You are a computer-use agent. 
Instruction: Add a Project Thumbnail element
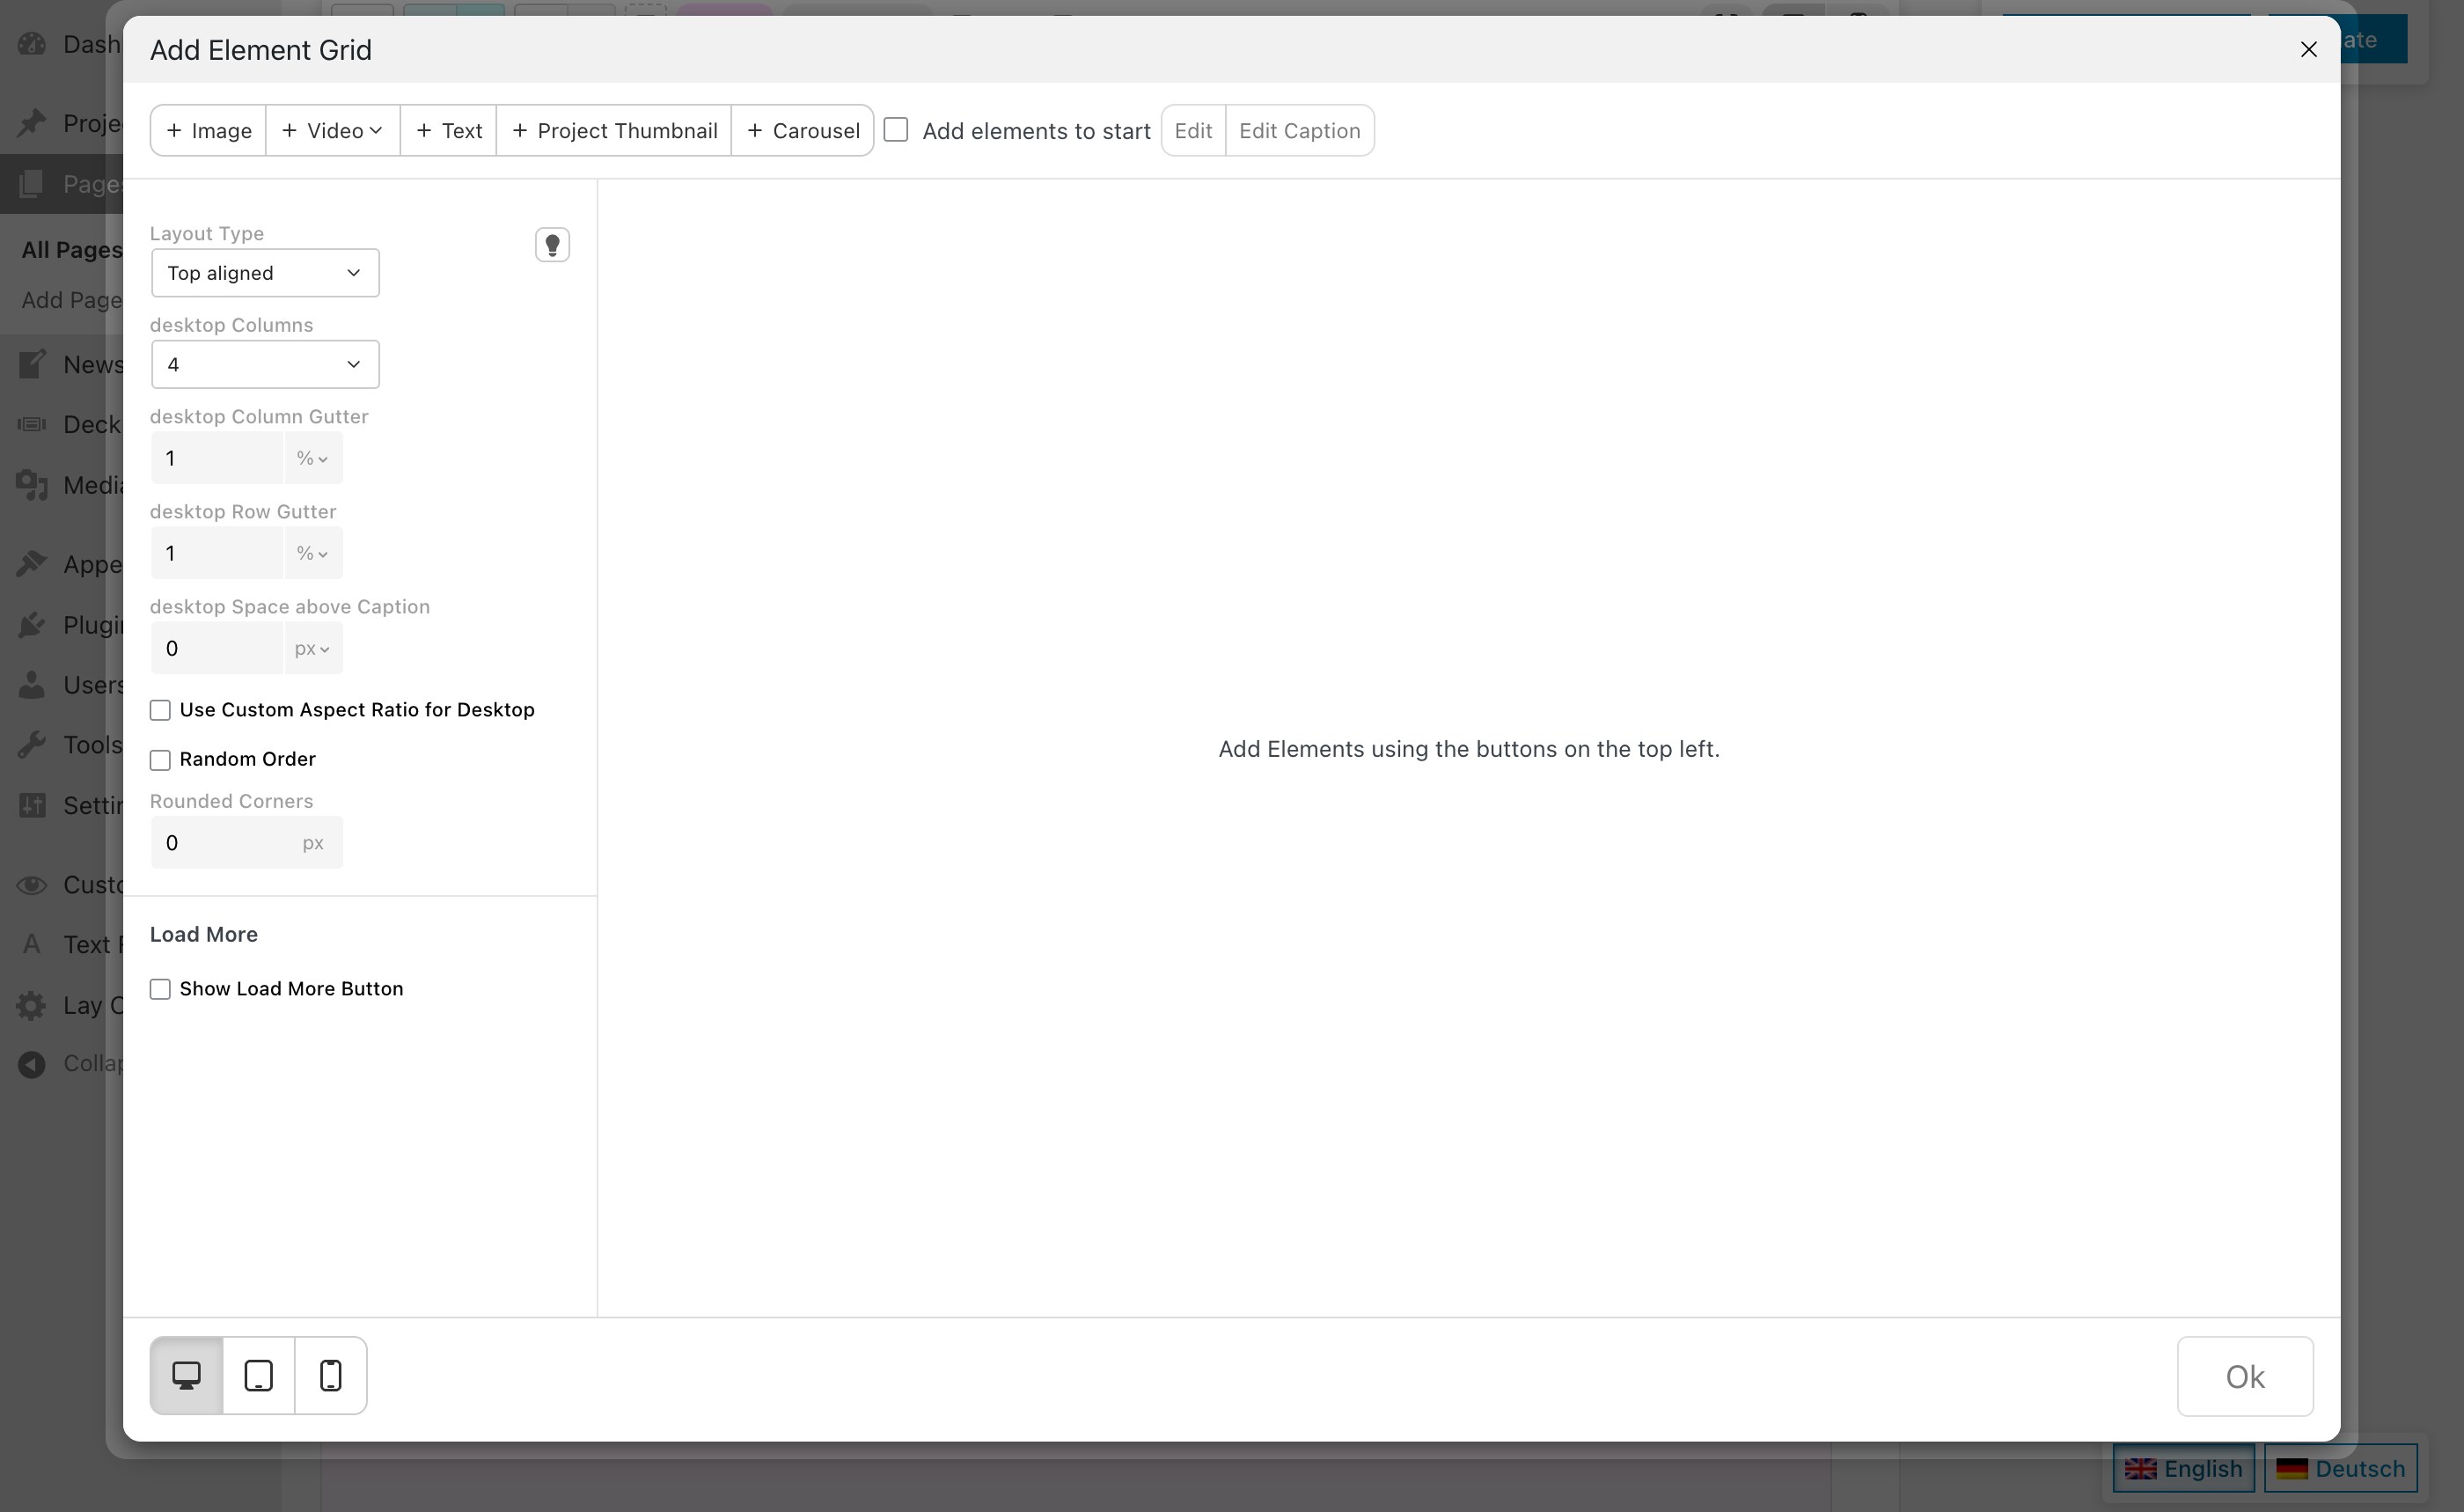[614, 130]
